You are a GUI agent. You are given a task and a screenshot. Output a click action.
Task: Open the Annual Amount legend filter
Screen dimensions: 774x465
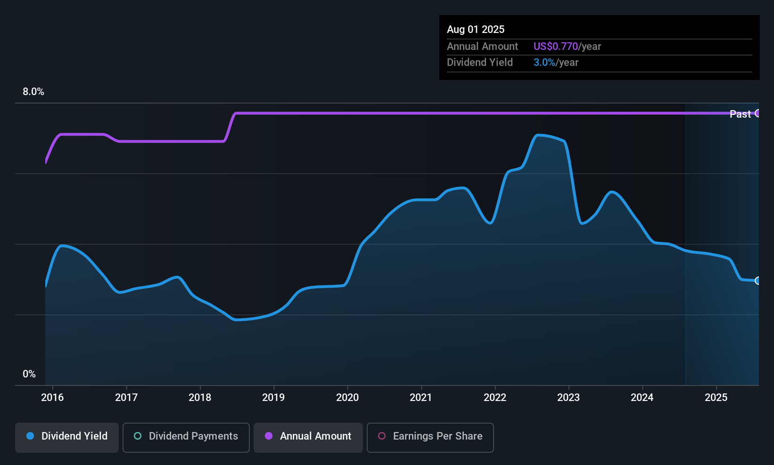(x=308, y=437)
